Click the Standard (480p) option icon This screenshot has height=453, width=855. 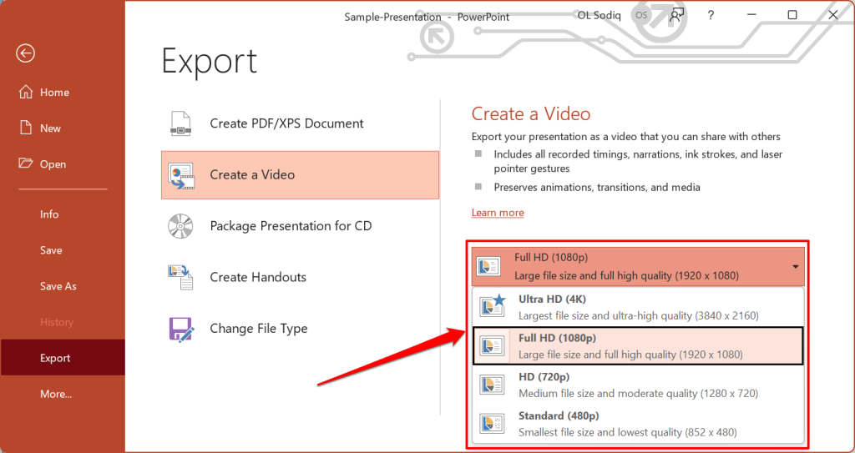(492, 424)
